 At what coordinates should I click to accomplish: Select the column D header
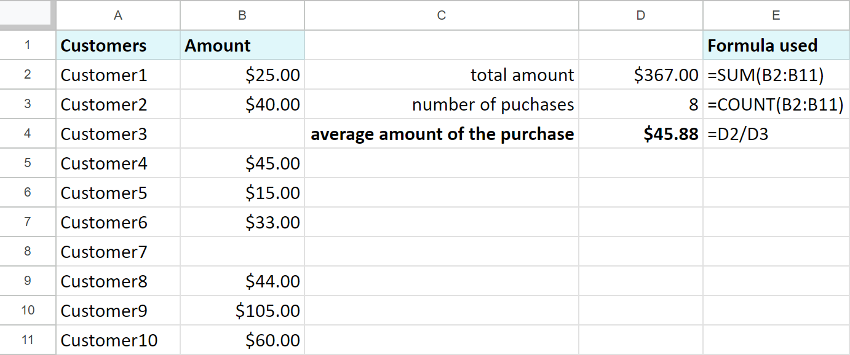pyautogui.click(x=641, y=15)
